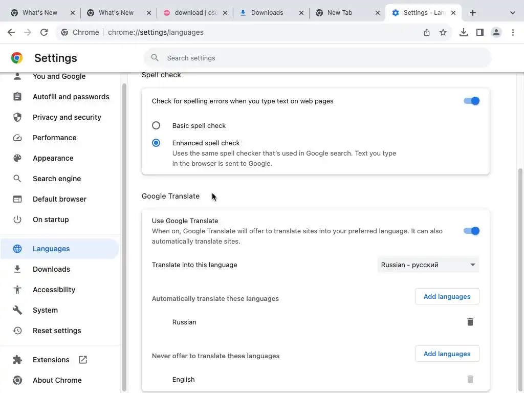
Task: Open Privacy and security settings section
Action: click(67, 117)
